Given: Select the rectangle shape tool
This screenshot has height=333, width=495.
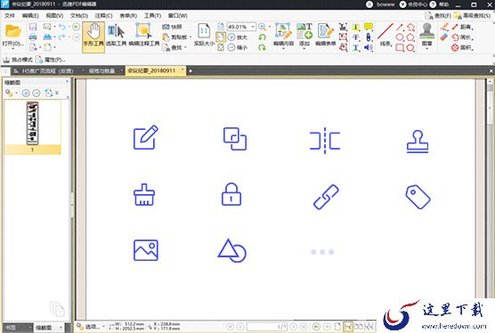Looking at the screenshot, I should 400,47.
